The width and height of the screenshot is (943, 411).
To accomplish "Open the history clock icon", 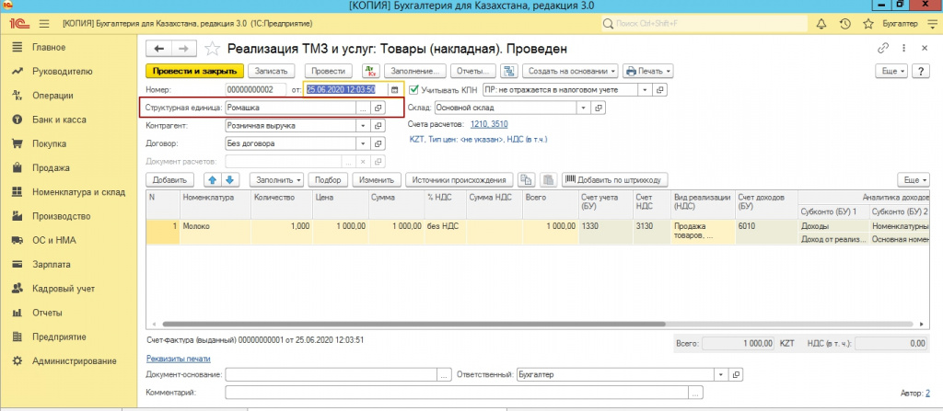I will click(x=844, y=24).
